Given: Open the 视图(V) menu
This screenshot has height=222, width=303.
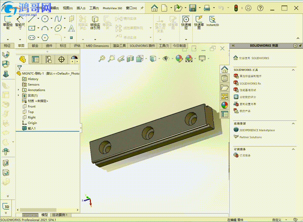Looking at the screenshot, I should point(68,8).
